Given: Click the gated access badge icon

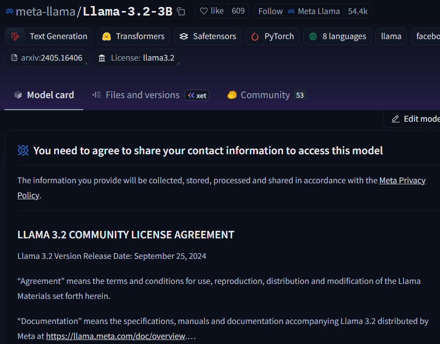Looking at the screenshot, I should 23,151.
